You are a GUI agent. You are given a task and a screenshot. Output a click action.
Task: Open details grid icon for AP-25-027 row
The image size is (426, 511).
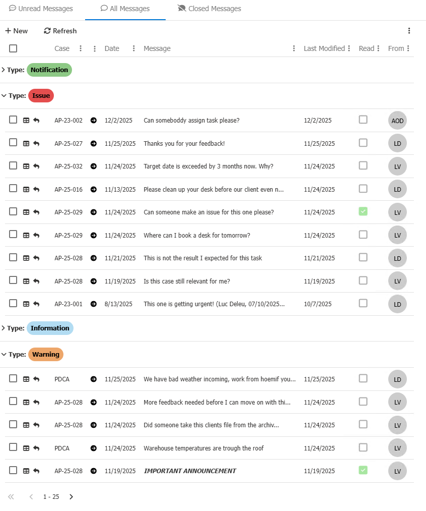26,143
